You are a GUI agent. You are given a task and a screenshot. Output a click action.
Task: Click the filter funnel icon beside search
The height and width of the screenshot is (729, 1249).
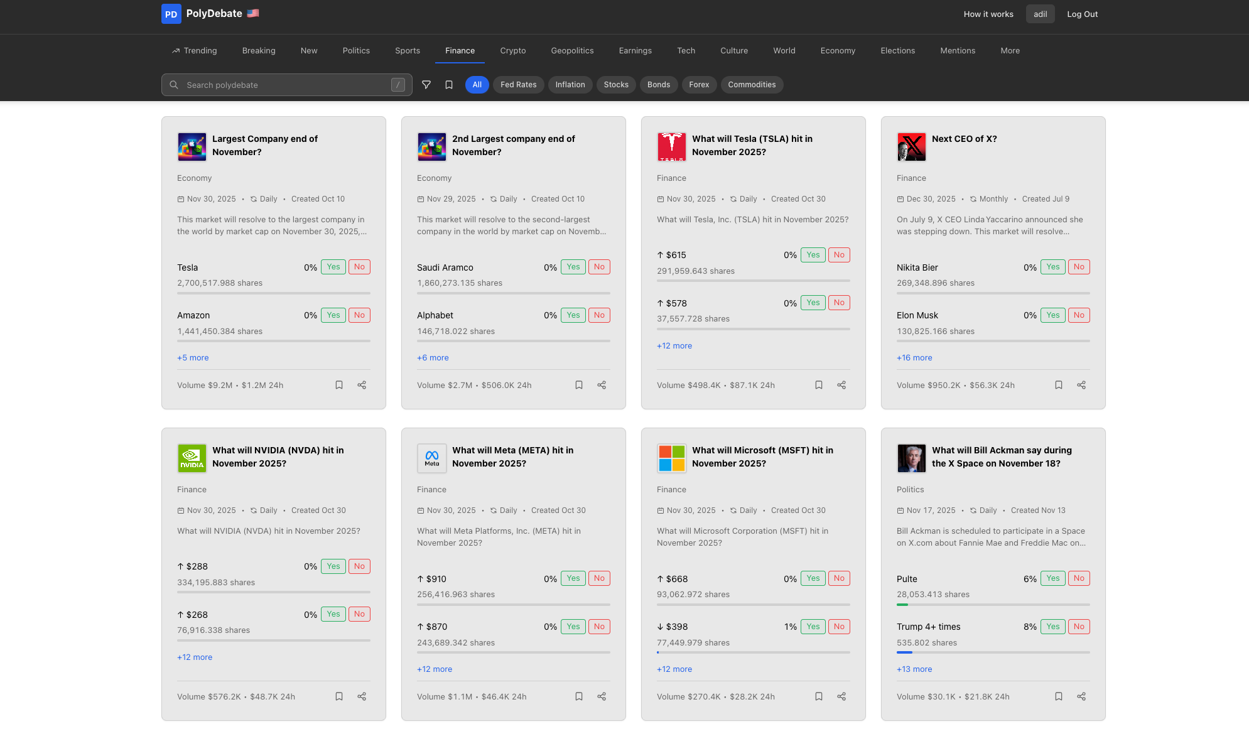coord(426,85)
